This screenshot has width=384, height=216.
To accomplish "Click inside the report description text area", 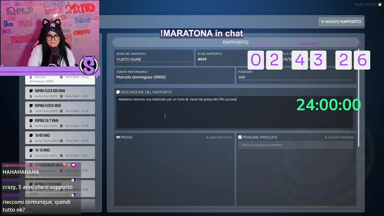I will pyautogui.click(x=235, y=112).
